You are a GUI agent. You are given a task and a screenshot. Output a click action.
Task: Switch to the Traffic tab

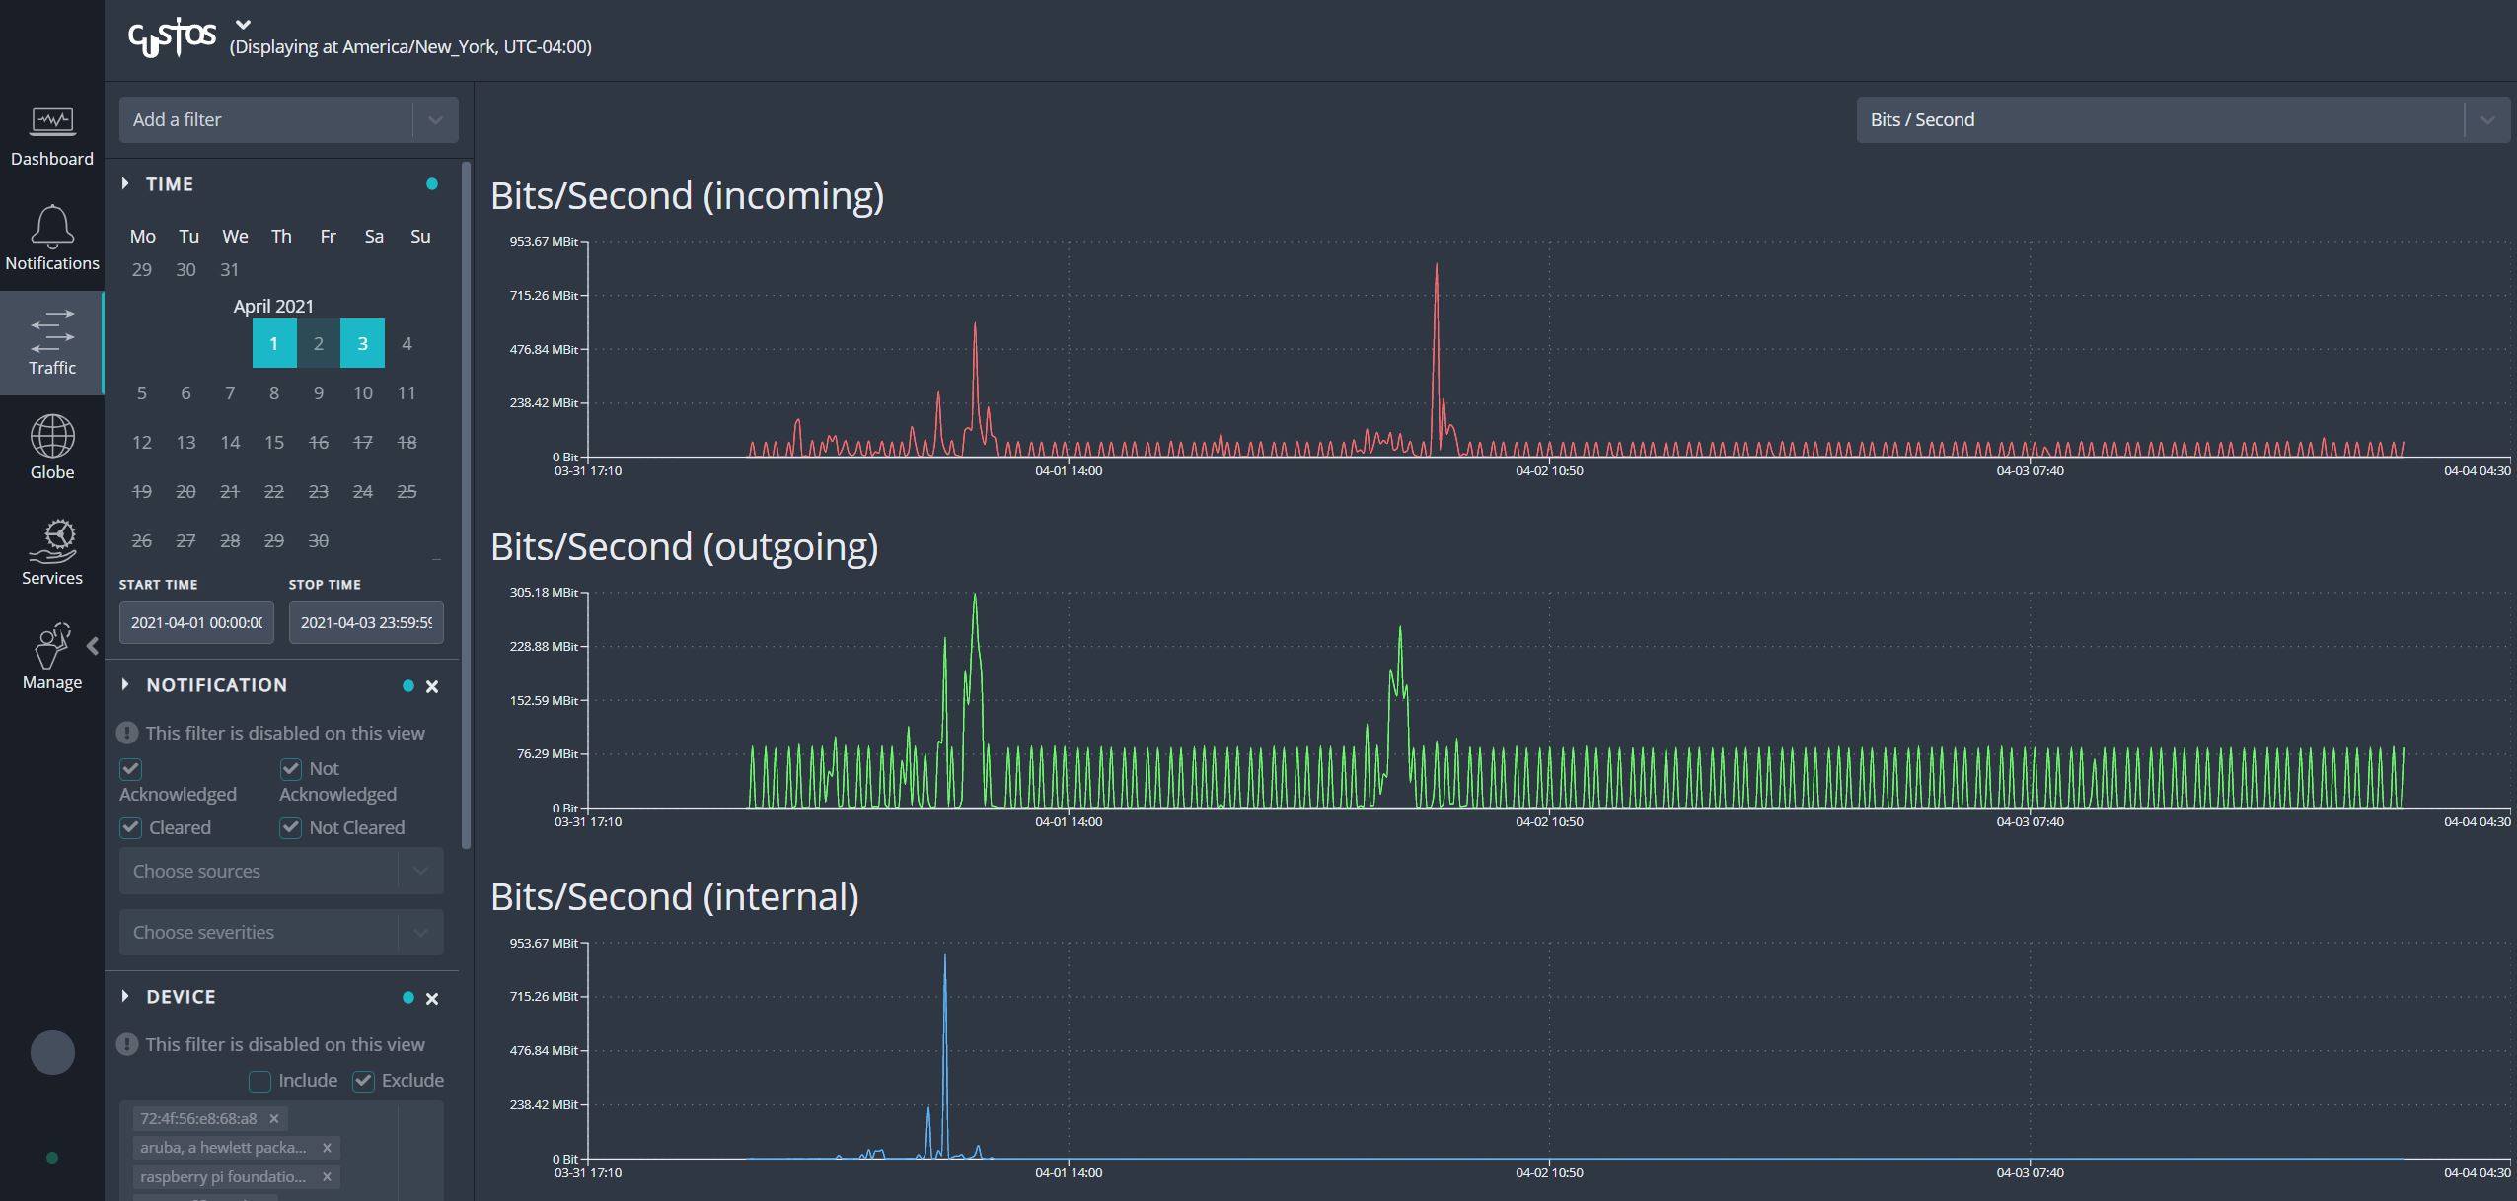coord(52,342)
